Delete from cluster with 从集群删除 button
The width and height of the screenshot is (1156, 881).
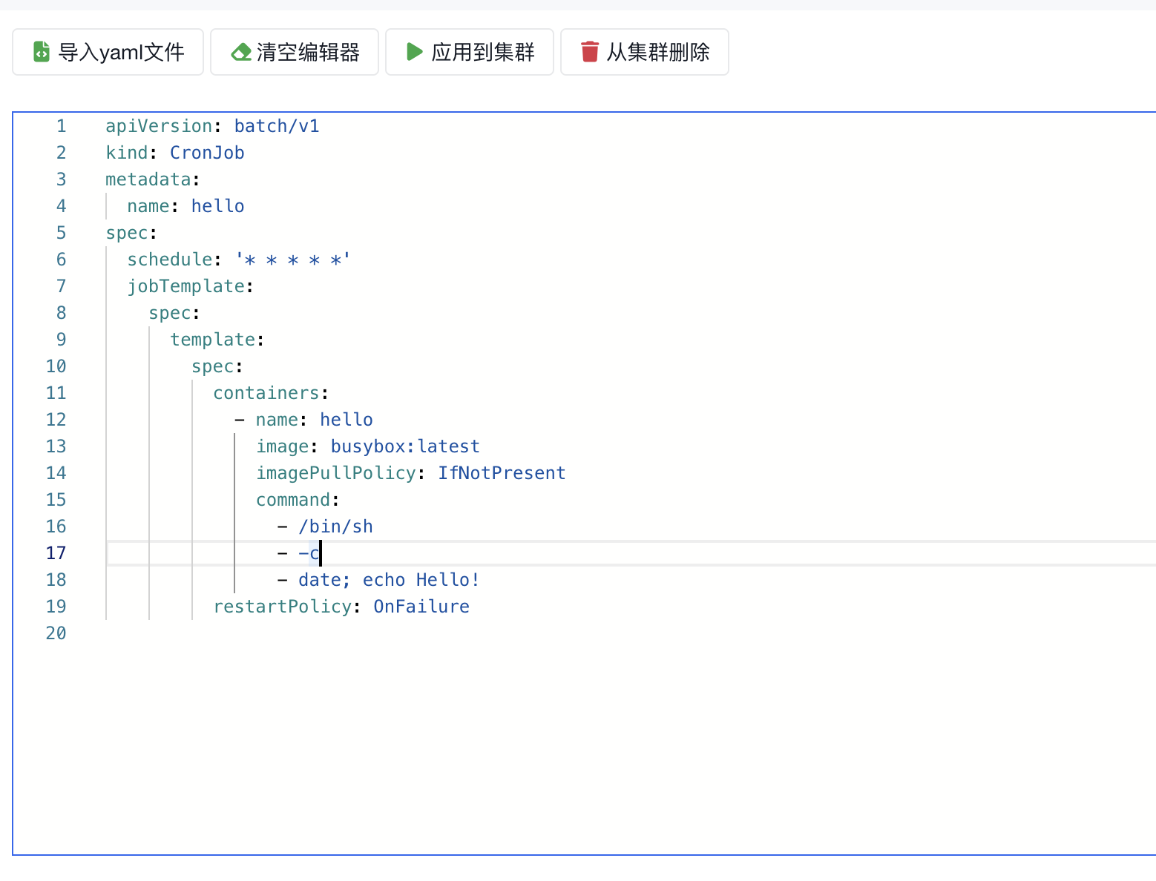click(x=645, y=52)
